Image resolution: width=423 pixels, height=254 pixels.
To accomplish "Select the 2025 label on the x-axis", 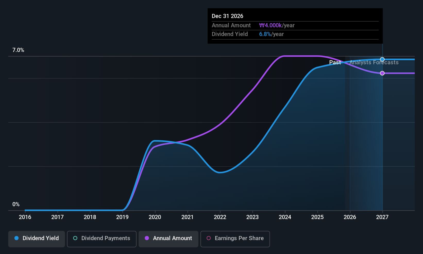I will (317, 217).
